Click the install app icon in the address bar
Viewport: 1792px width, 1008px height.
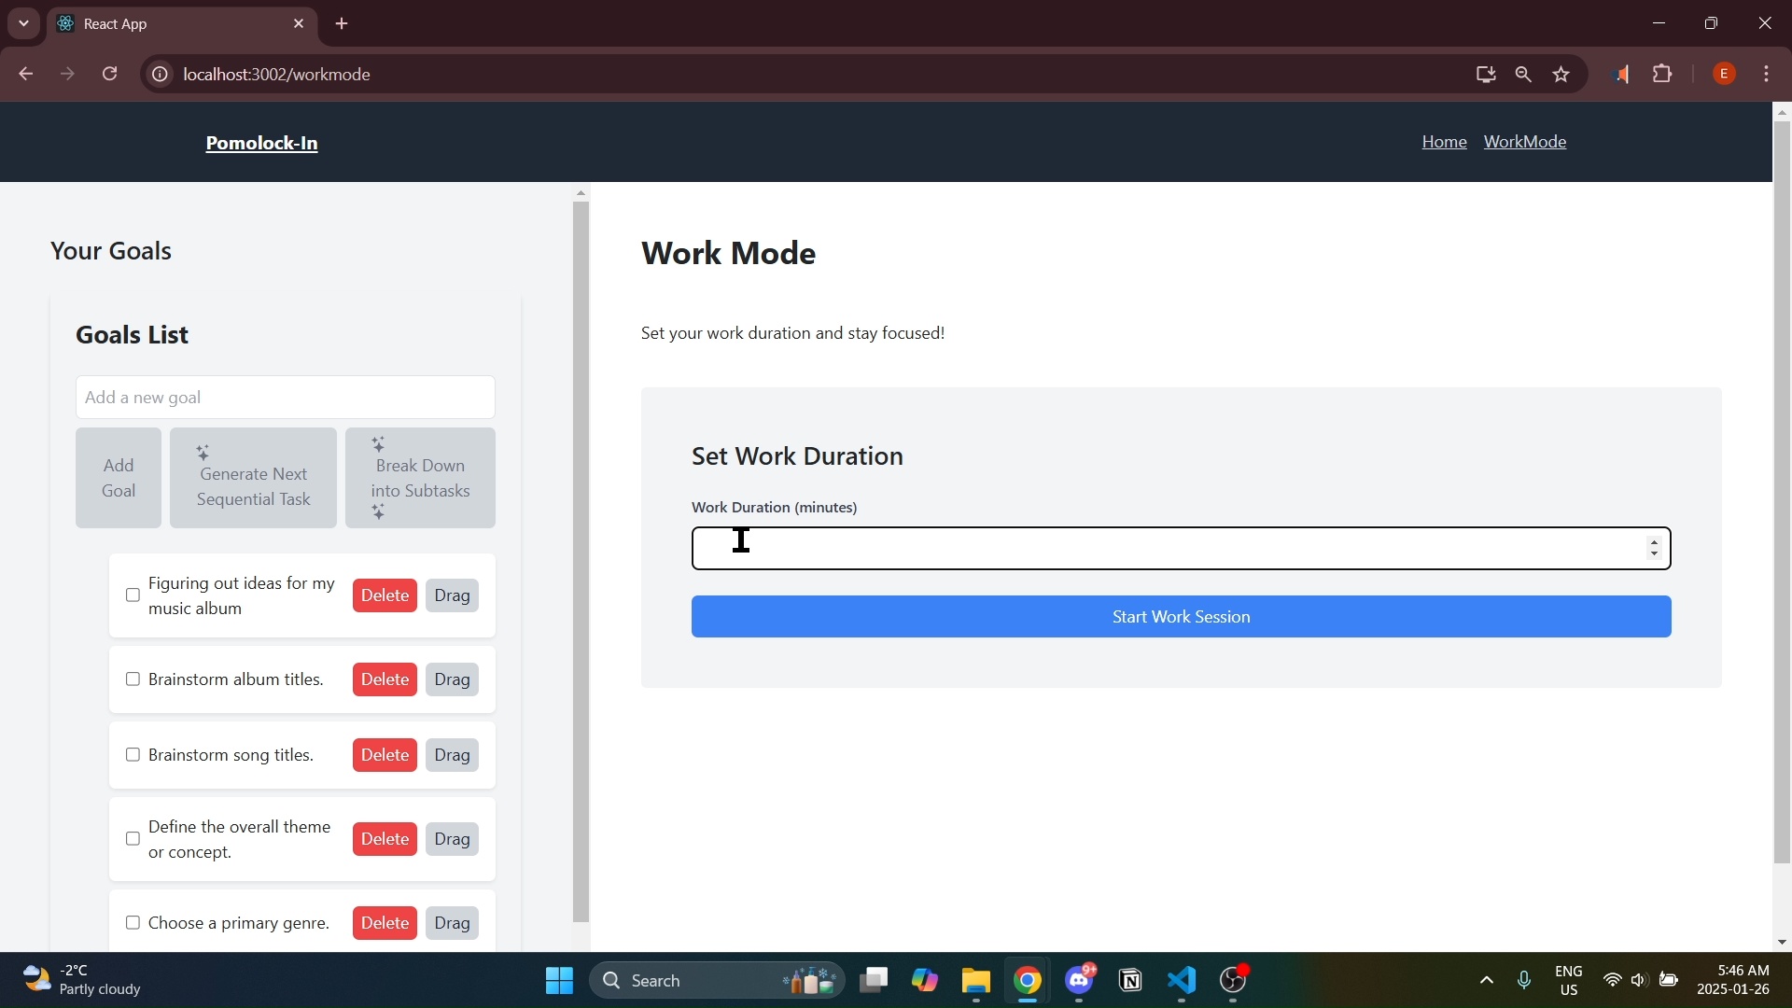click(1486, 75)
